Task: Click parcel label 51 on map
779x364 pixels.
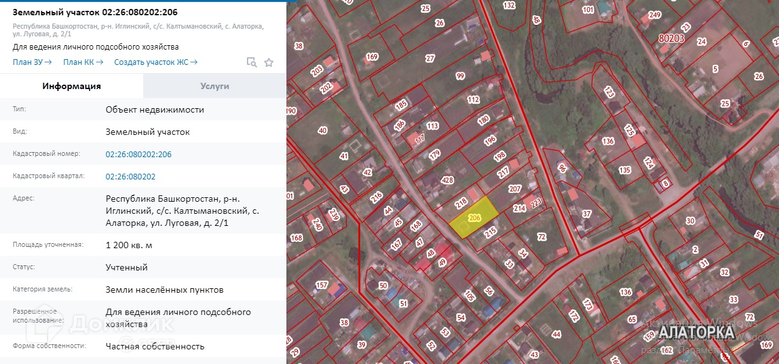Action: point(404,304)
